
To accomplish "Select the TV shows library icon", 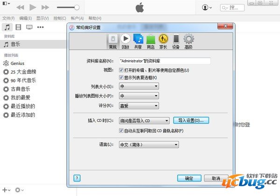I will coord(29,27).
